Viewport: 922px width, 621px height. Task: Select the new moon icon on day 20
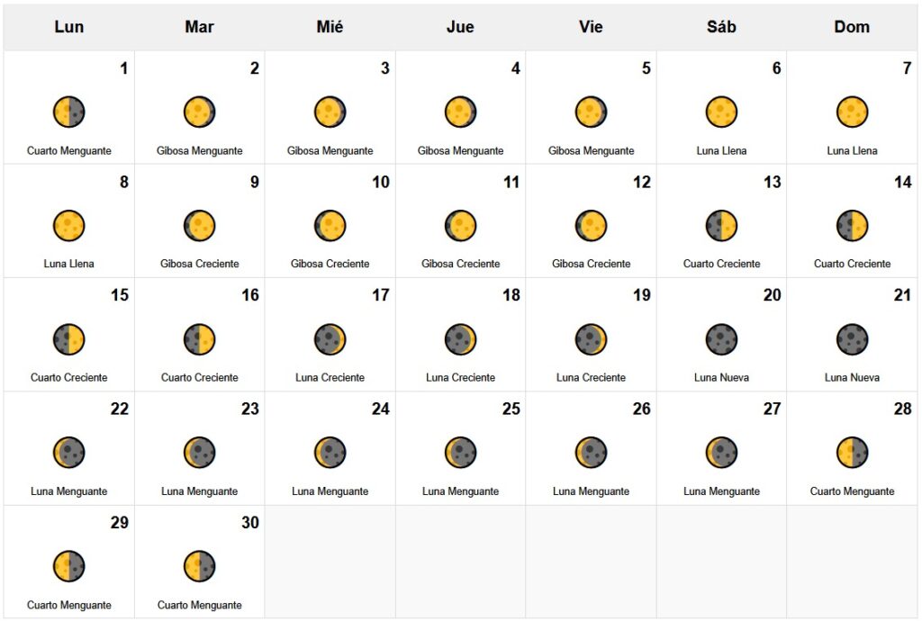(721, 339)
